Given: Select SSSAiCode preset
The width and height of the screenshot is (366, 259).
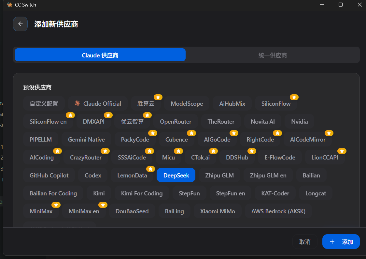Looking at the screenshot, I should pyautogui.click(x=132, y=158).
